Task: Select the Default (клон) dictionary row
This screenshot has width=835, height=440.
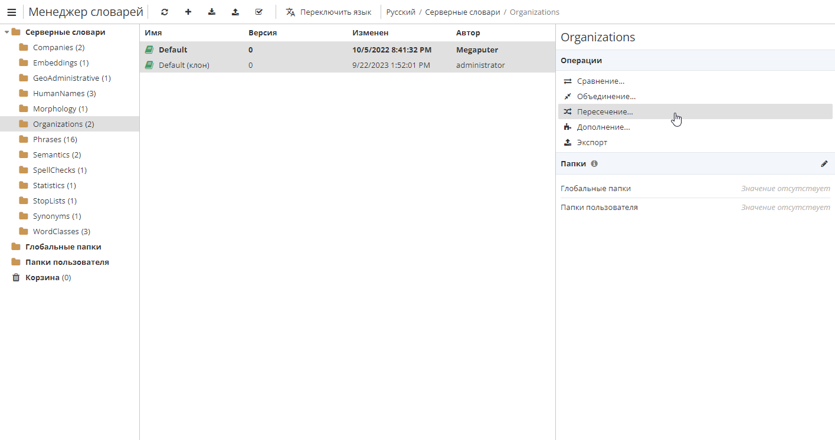Action: [348, 65]
